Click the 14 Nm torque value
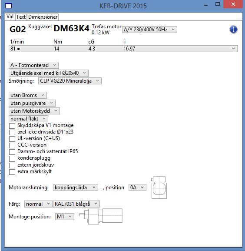This screenshot has width=245, height=251. (x=56, y=49)
